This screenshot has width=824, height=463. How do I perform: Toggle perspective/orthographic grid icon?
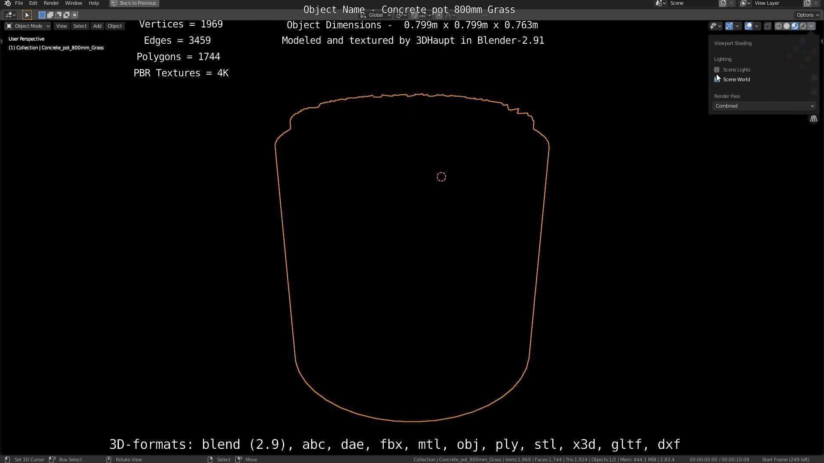pos(813,119)
